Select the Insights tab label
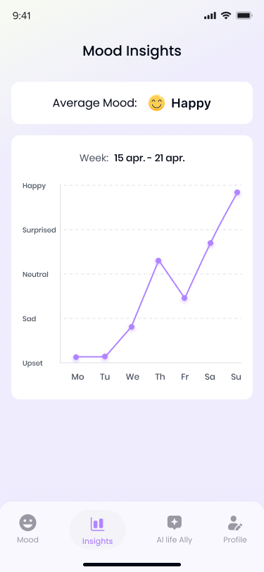The image size is (264, 572). 97,541
